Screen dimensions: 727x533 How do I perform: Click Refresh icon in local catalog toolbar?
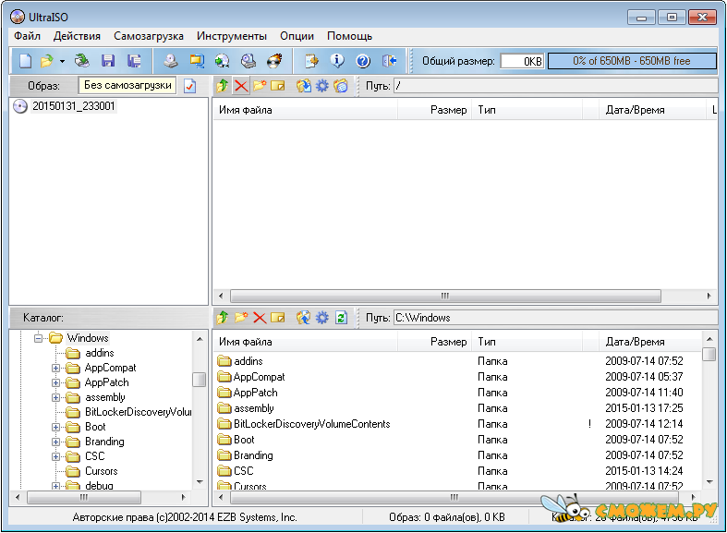coord(341,318)
